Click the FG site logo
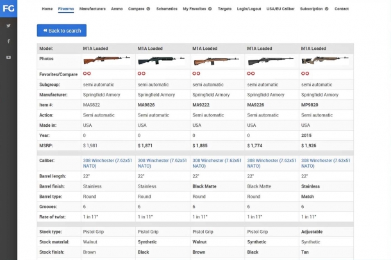The height and width of the screenshot is (260, 391). coord(8,8)
